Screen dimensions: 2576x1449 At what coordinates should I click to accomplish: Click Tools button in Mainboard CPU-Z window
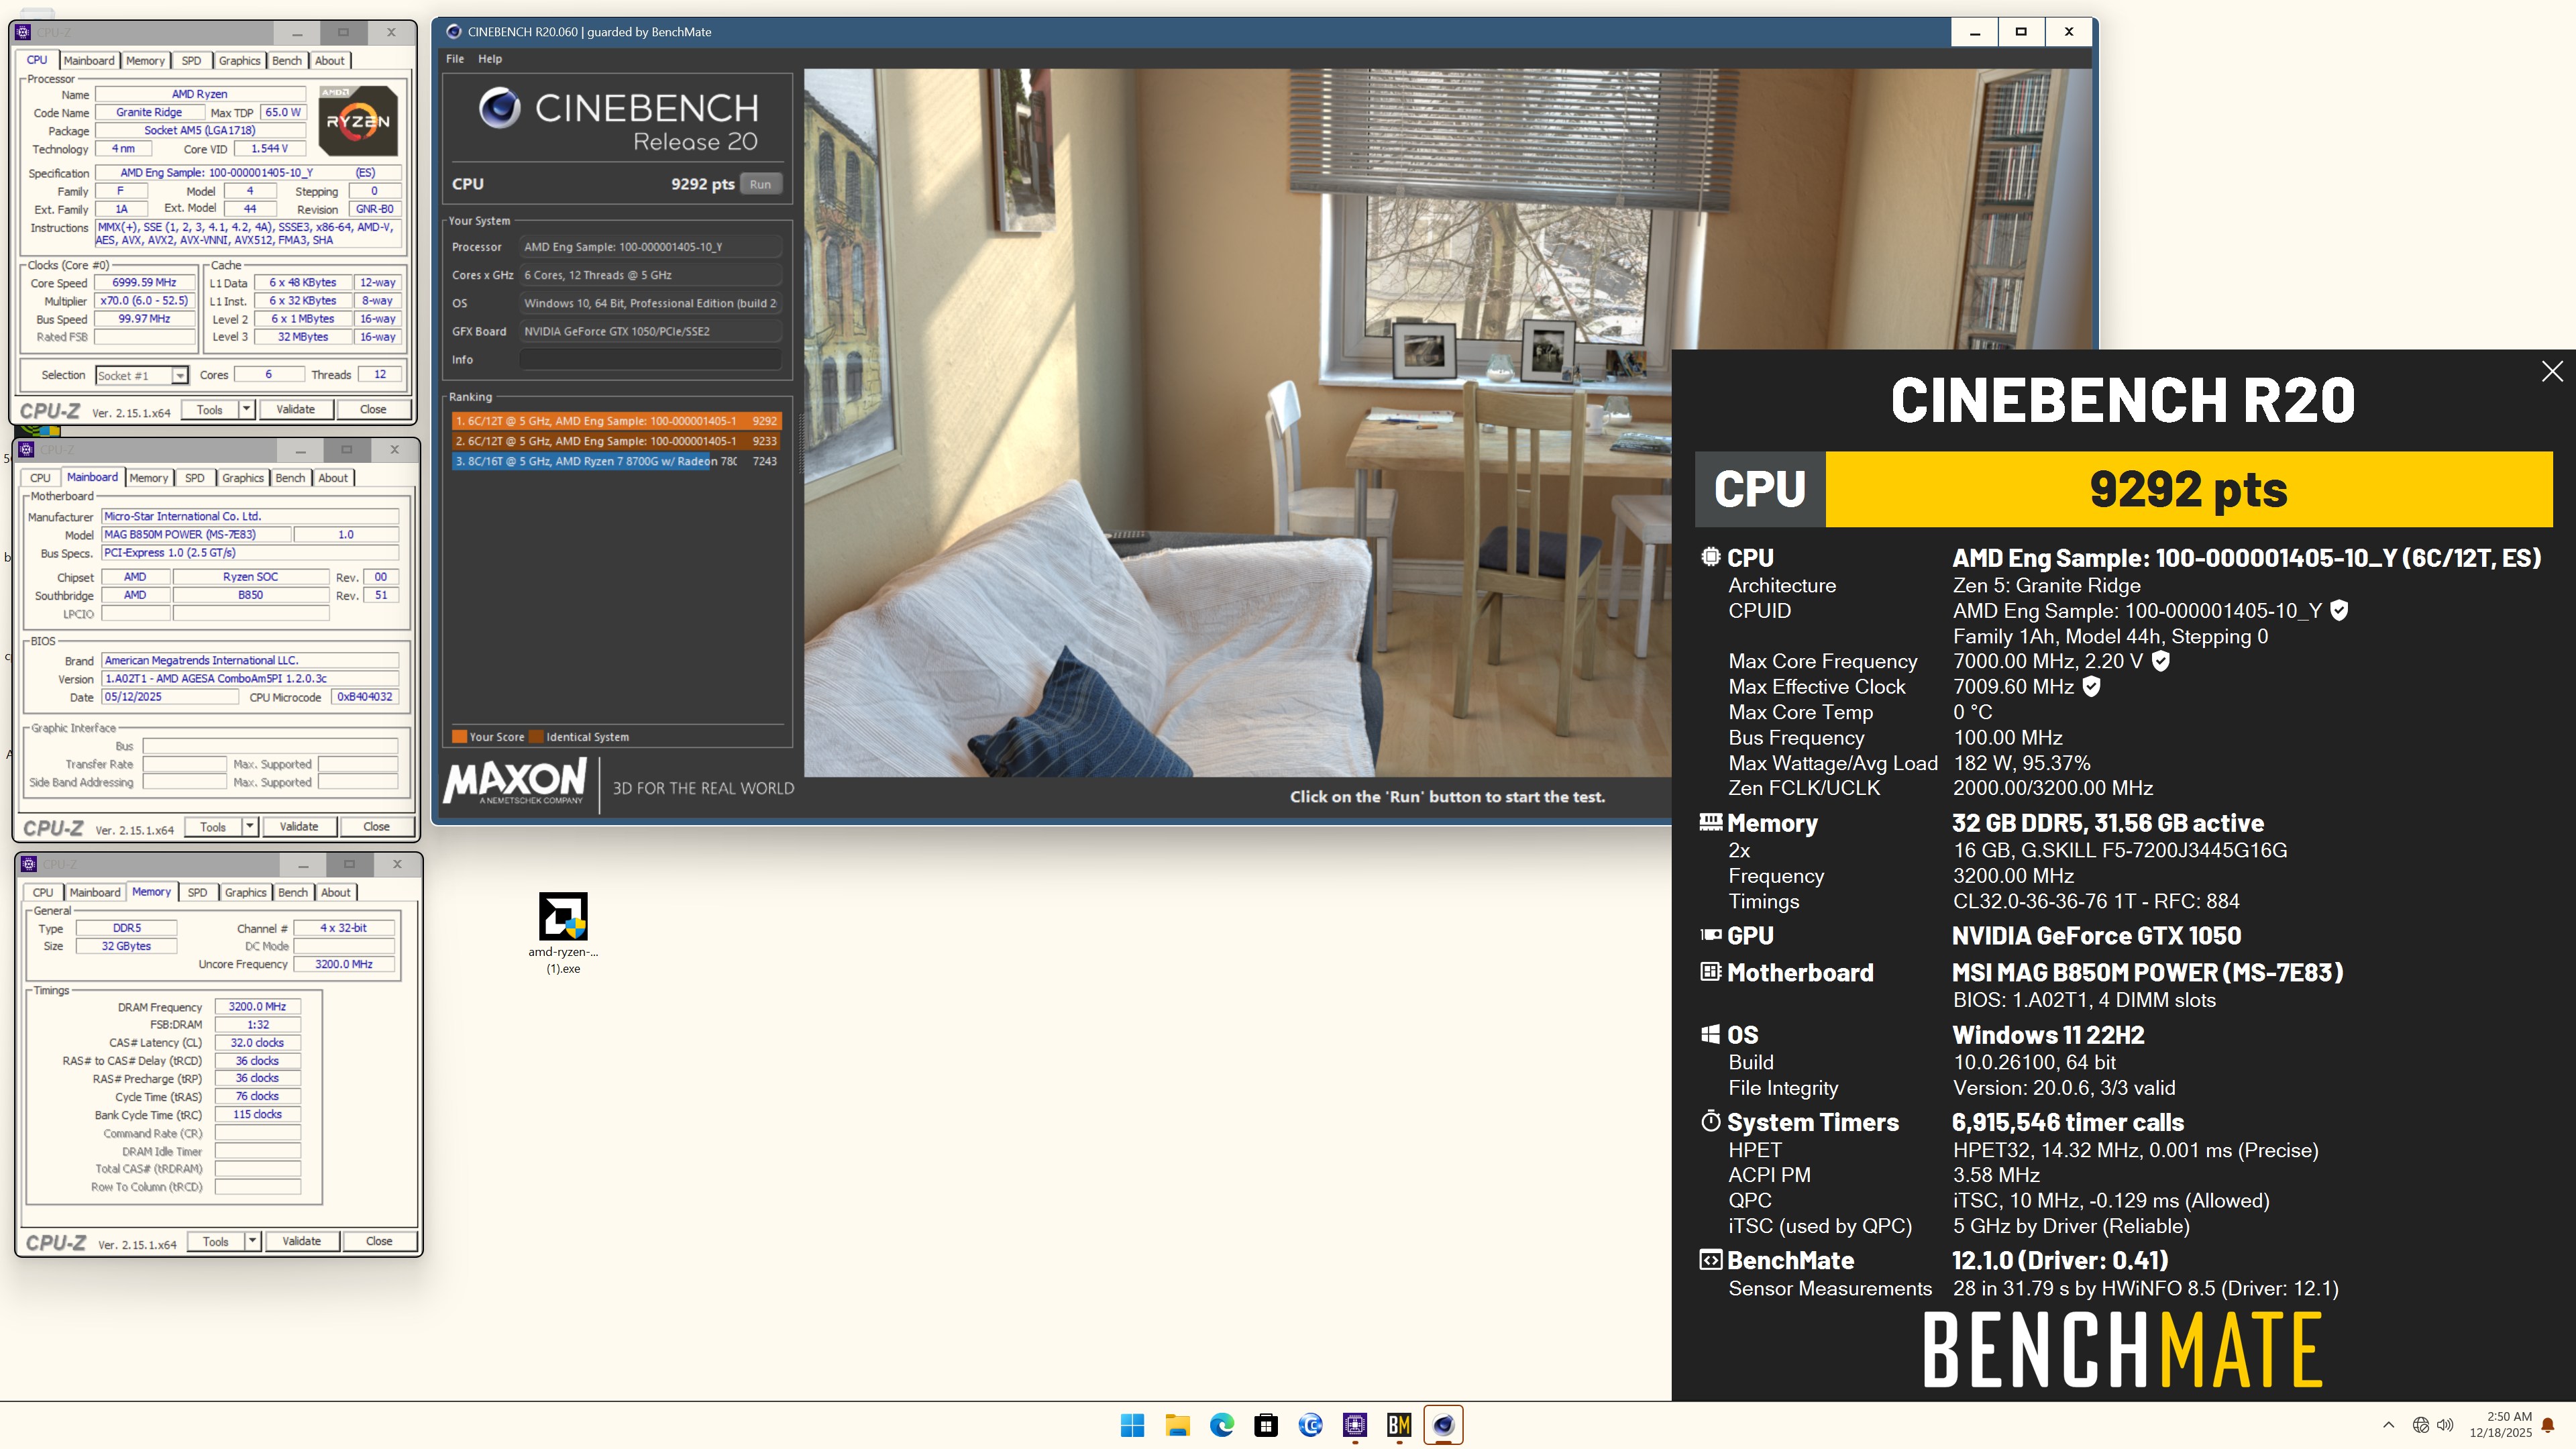pos(213,827)
